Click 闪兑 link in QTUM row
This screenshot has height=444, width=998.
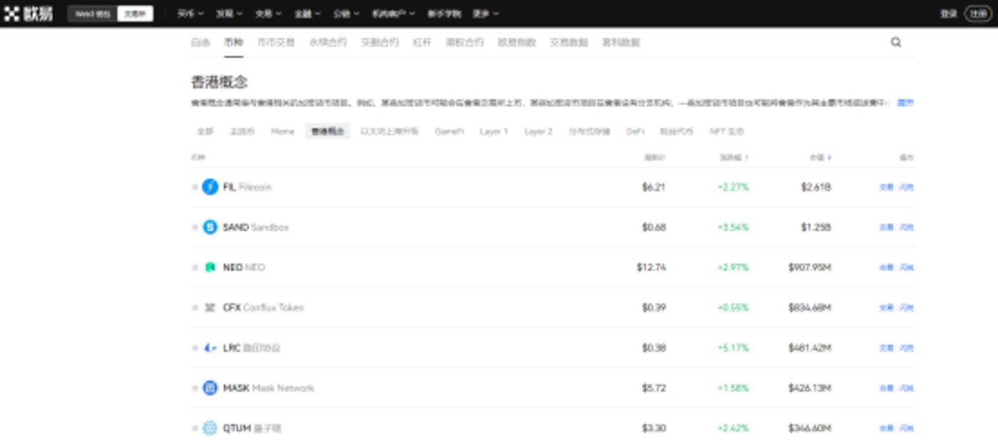coord(907,428)
